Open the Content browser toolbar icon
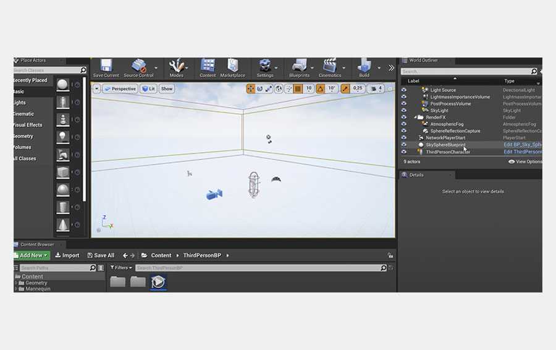Viewport: 556px width, 350px height. 208,66
